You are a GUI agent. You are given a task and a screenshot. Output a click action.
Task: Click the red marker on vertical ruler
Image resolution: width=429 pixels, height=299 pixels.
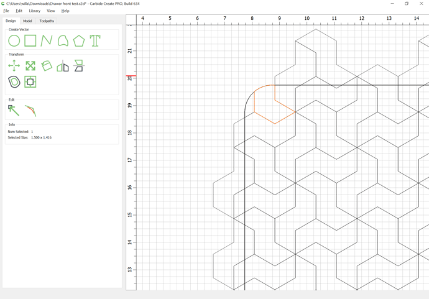pyautogui.click(x=131, y=76)
